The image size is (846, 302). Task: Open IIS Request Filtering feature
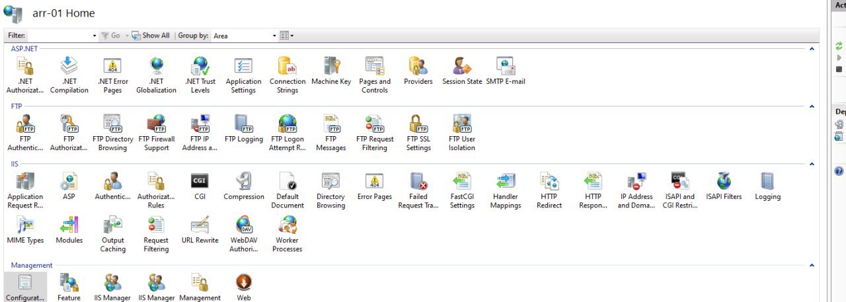pos(156,235)
